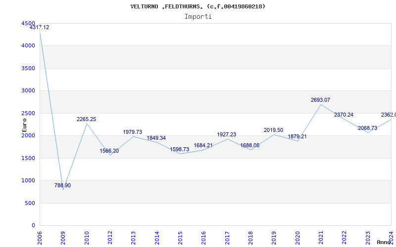Click x-axis year label 2019
396x247 pixels.
(274, 238)
